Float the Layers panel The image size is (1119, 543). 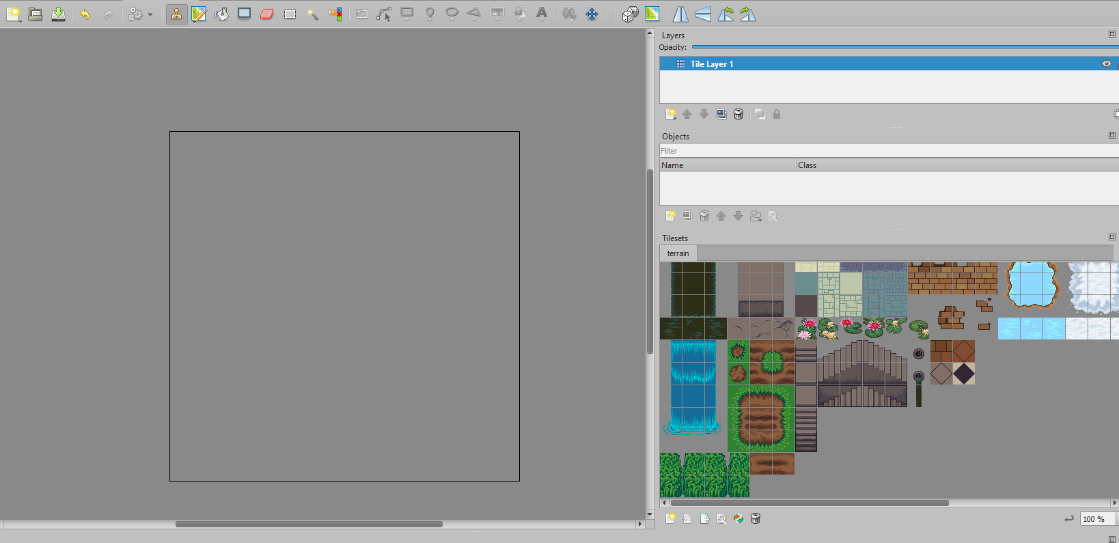point(1112,34)
